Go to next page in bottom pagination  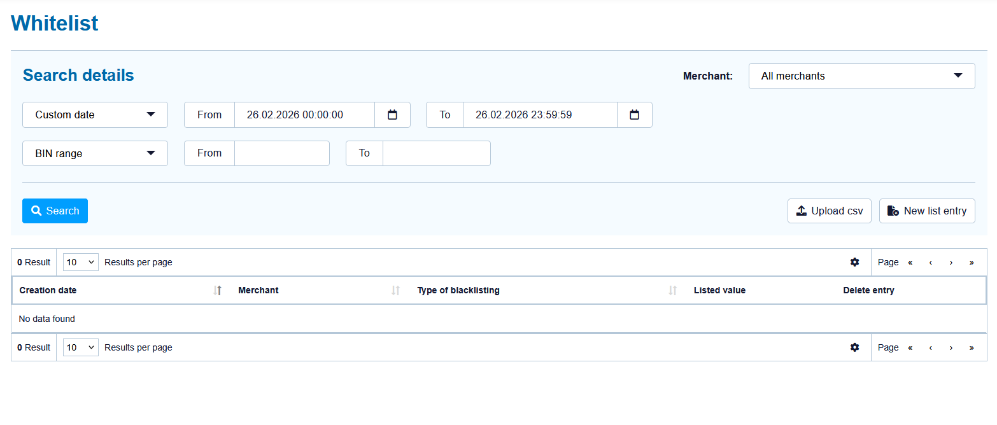[951, 347]
